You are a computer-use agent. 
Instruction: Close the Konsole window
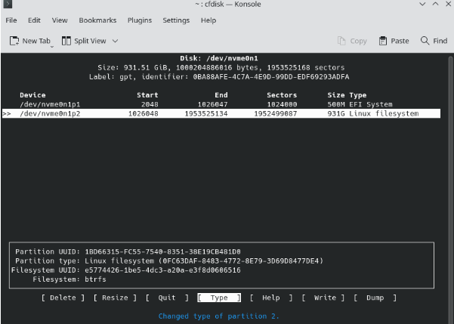coord(448,4)
